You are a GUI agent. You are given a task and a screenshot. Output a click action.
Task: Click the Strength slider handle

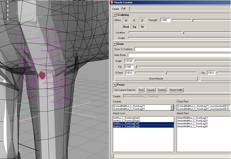click(x=192, y=20)
